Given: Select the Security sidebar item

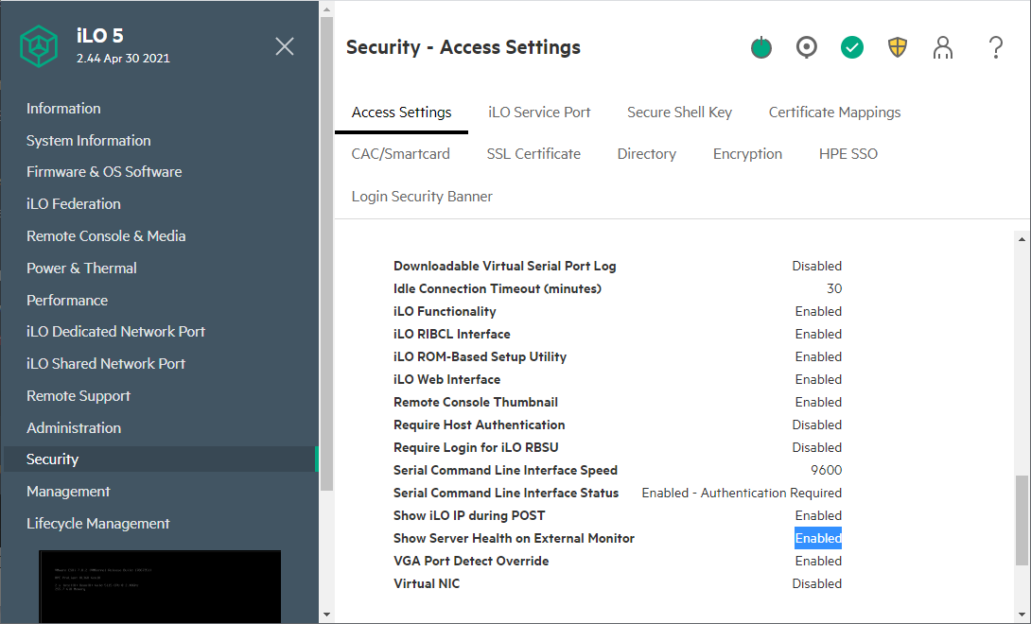Looking at the screenshot, I should pos(161,459).
